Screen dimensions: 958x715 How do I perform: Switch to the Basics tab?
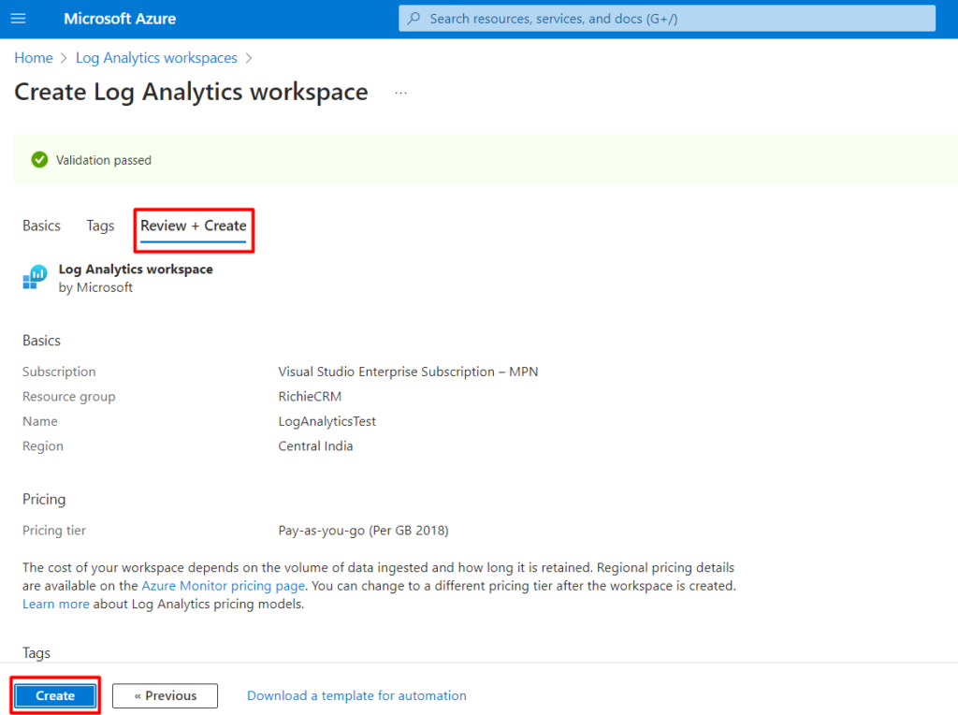click(x=41, y=226)
